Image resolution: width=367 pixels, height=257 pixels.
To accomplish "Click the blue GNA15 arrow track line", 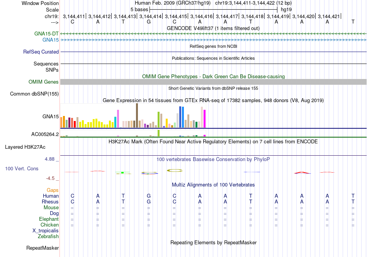I will click(x=213, y=40).
